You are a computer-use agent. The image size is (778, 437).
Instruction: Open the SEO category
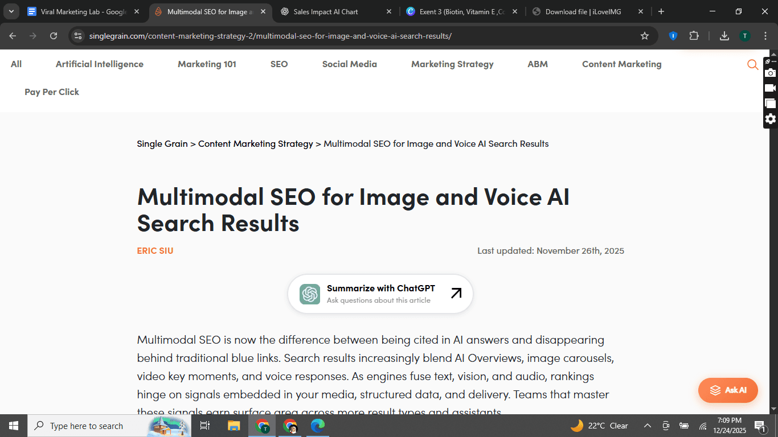tap(279, 64)
